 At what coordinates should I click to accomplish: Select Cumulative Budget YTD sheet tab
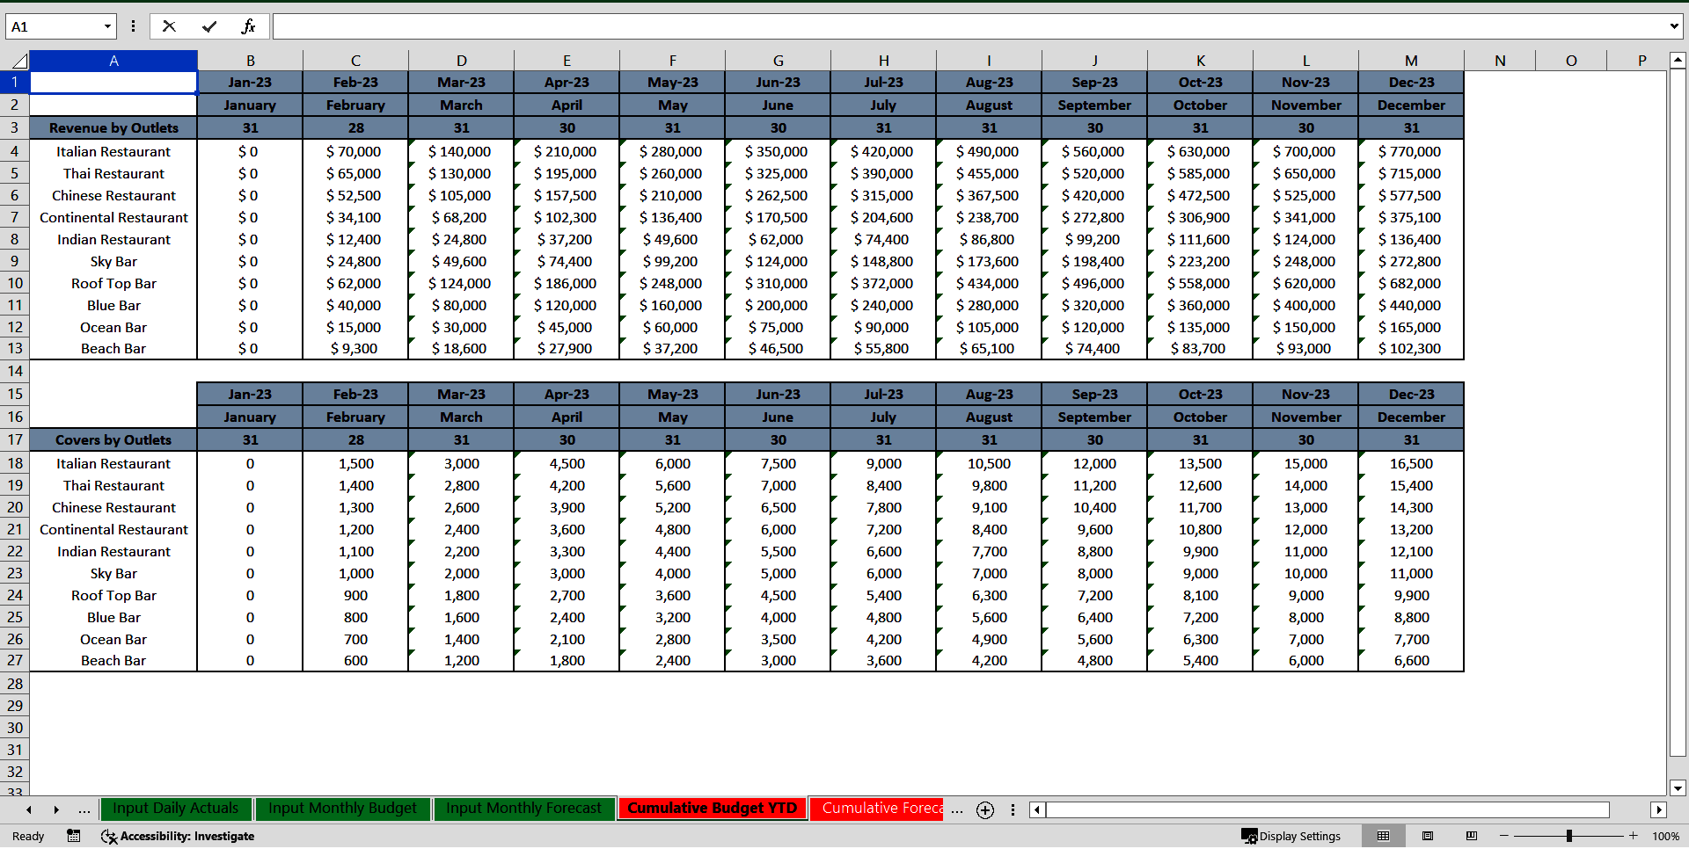click(713, 809)
